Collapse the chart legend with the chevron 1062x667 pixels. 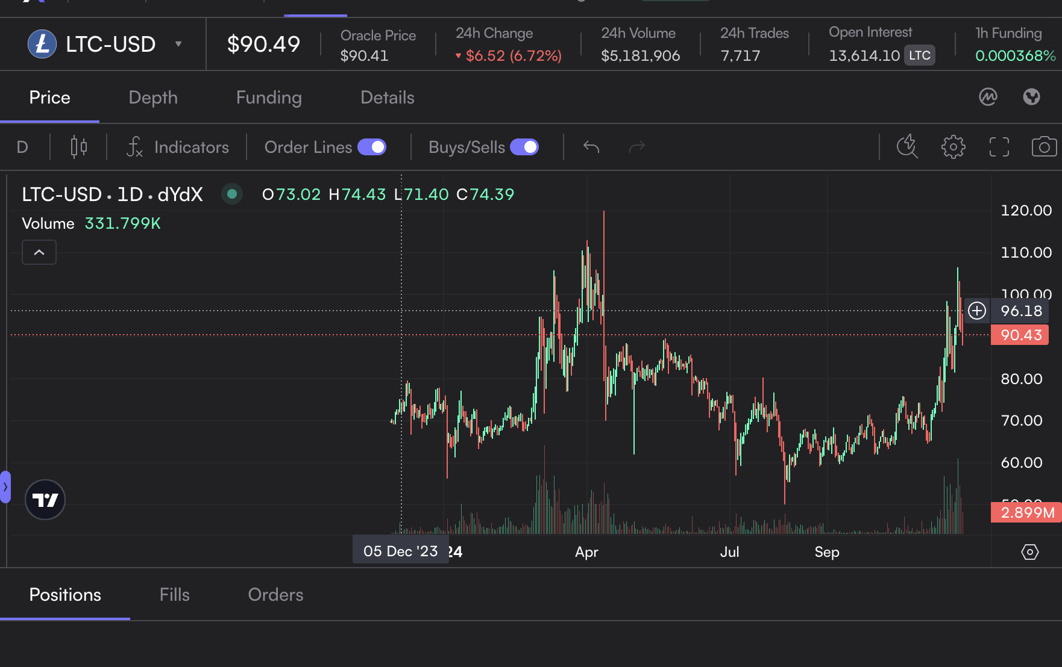click(x=39, y=252)
